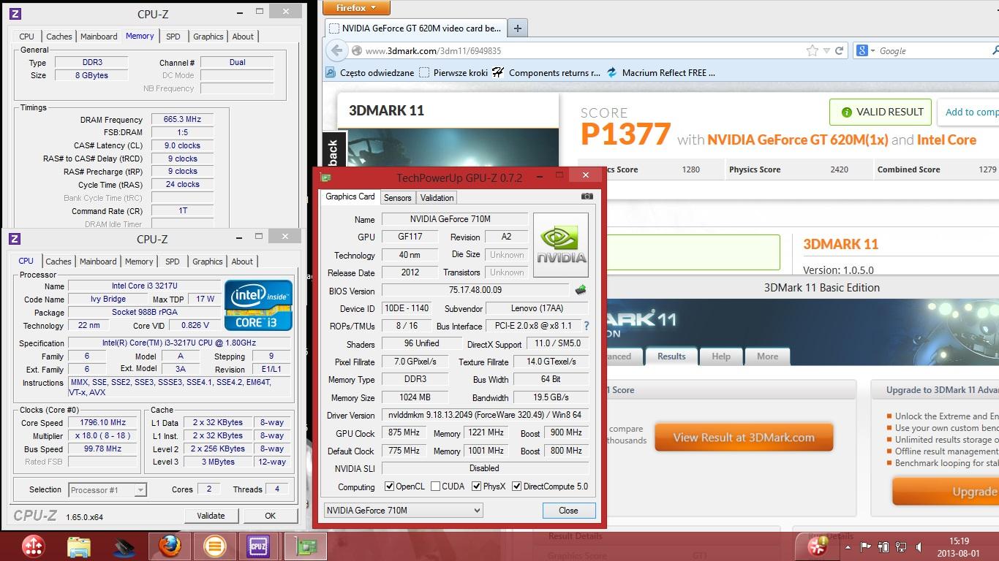Screen dimensions: 999x561
Task: Toggle the PhysX checkbox in GPU-Z
Action: 477,486
